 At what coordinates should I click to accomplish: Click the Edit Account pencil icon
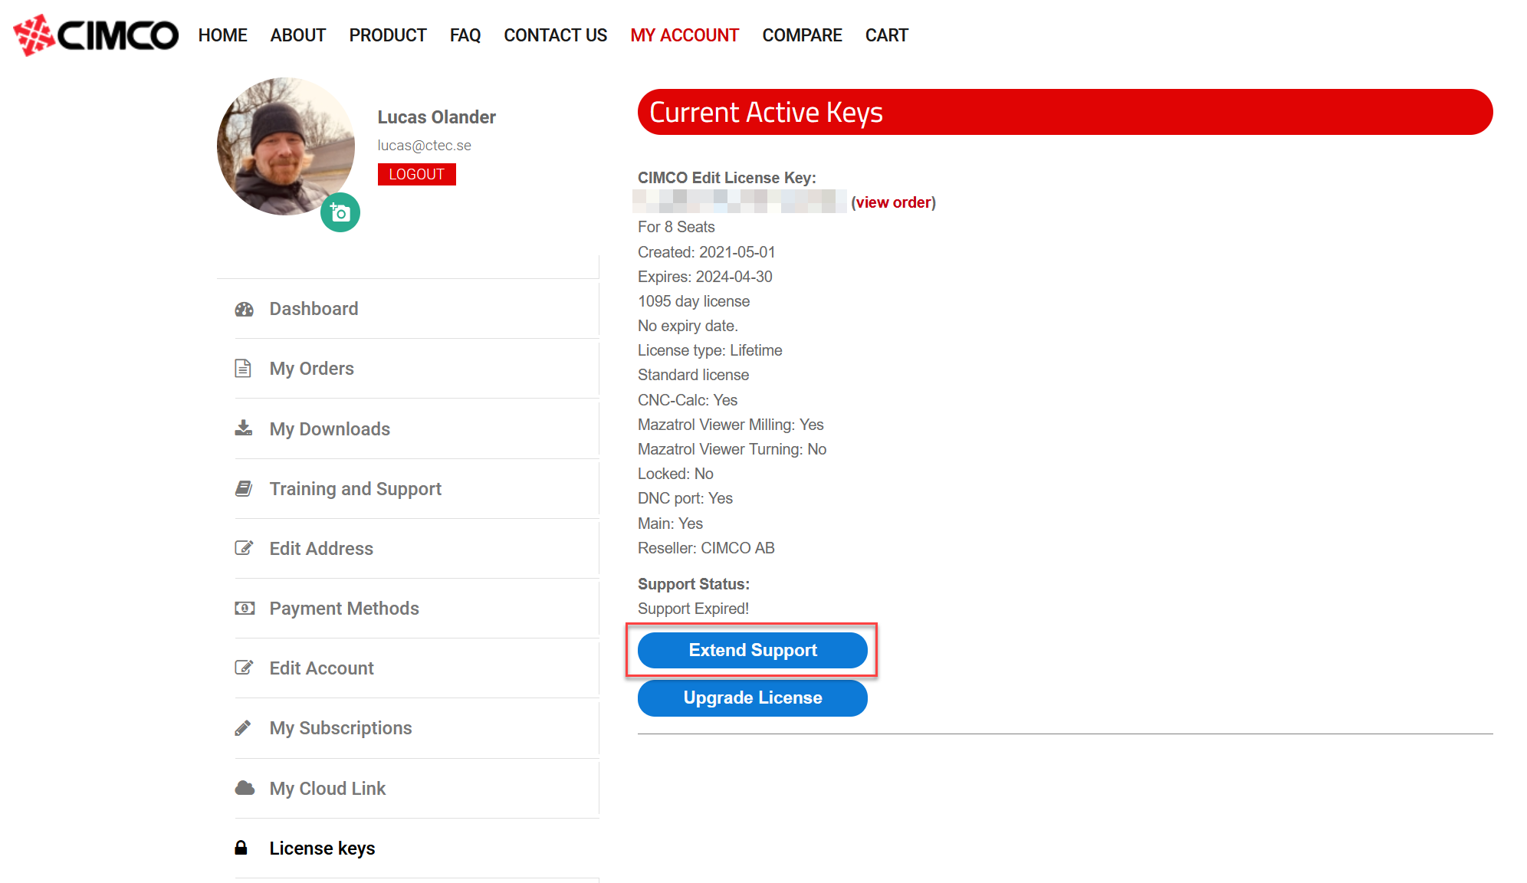pyautogui.click(x=244, y=668)
